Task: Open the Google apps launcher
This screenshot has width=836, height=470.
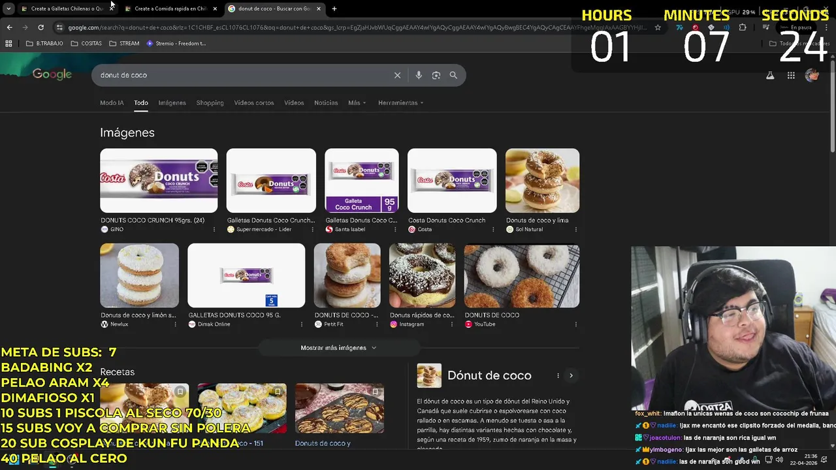Action: tap(791, 75)
